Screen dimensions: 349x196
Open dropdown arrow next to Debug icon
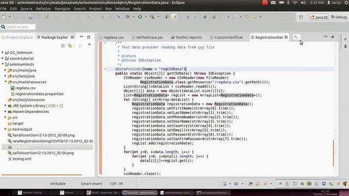(x=133, y=17)
